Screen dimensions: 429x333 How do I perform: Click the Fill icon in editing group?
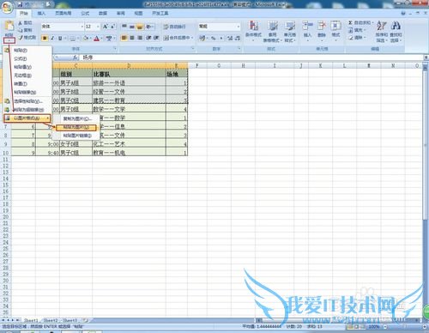351,30
